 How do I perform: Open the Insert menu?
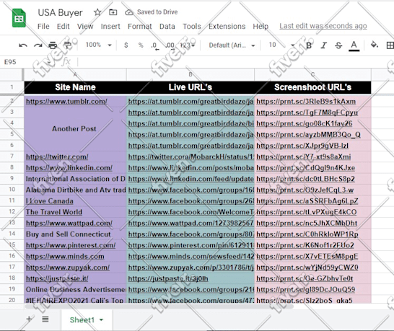tap(110, 27)
